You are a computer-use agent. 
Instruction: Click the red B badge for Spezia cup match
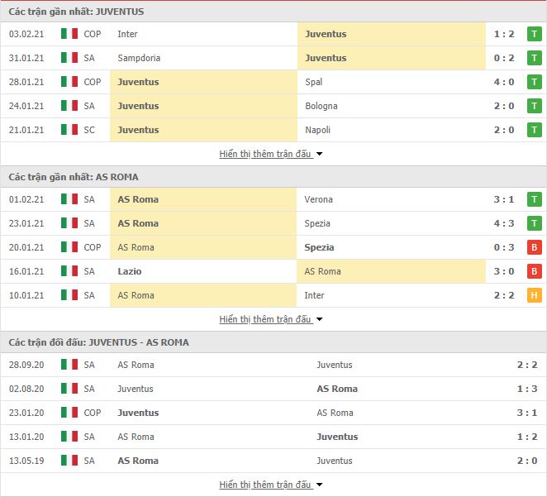534,247
